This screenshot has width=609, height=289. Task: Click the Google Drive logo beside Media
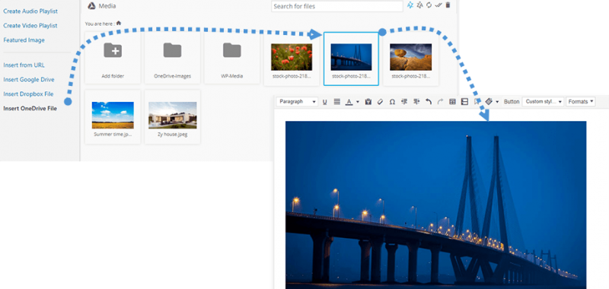(x=91, y=6)
